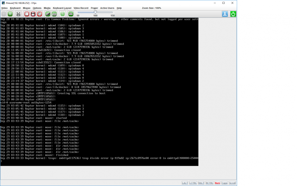The height and width of the screenshot is (186, 297).
Task: Open the soft keyboard icon
Action: 54,14
